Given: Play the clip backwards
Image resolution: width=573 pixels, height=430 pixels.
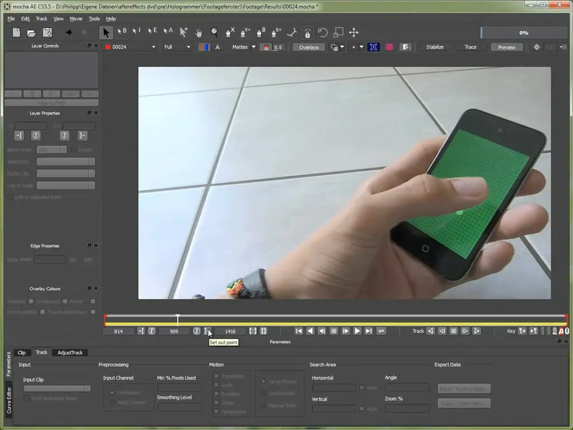Looking at the screenshot, I should pos(310,331).
